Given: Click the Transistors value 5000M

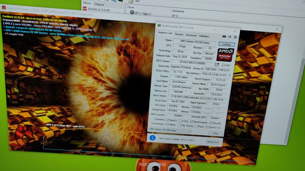Looking at the screenshot, I should click(208, 59).
